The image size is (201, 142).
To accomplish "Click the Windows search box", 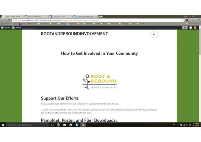I will (x=27, y=125).
